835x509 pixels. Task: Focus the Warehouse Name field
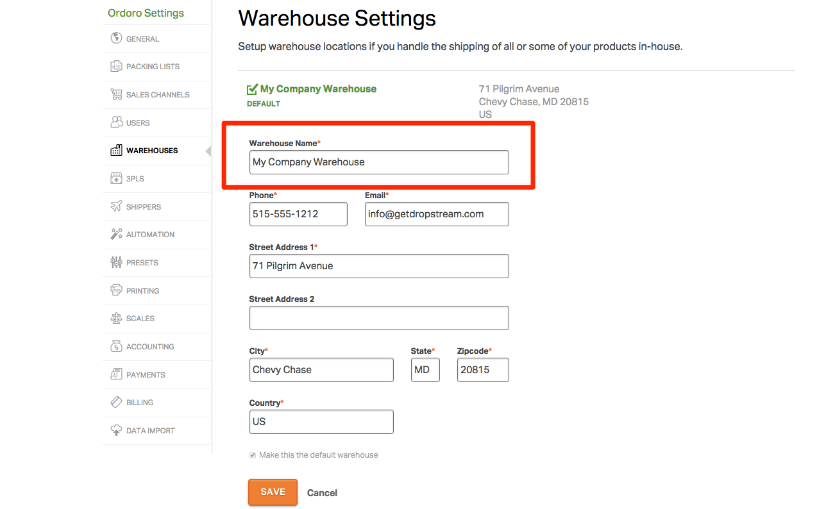coord(379,162)
